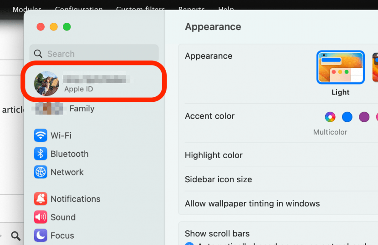Open the Help menu
378x245 pixels.
click(x=226, y=9)
